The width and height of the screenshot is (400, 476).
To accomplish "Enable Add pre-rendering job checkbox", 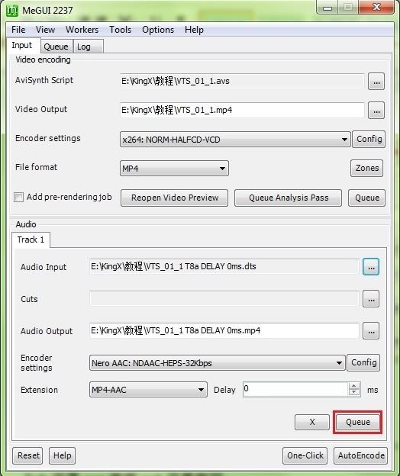I will click(x=18, y=198).
